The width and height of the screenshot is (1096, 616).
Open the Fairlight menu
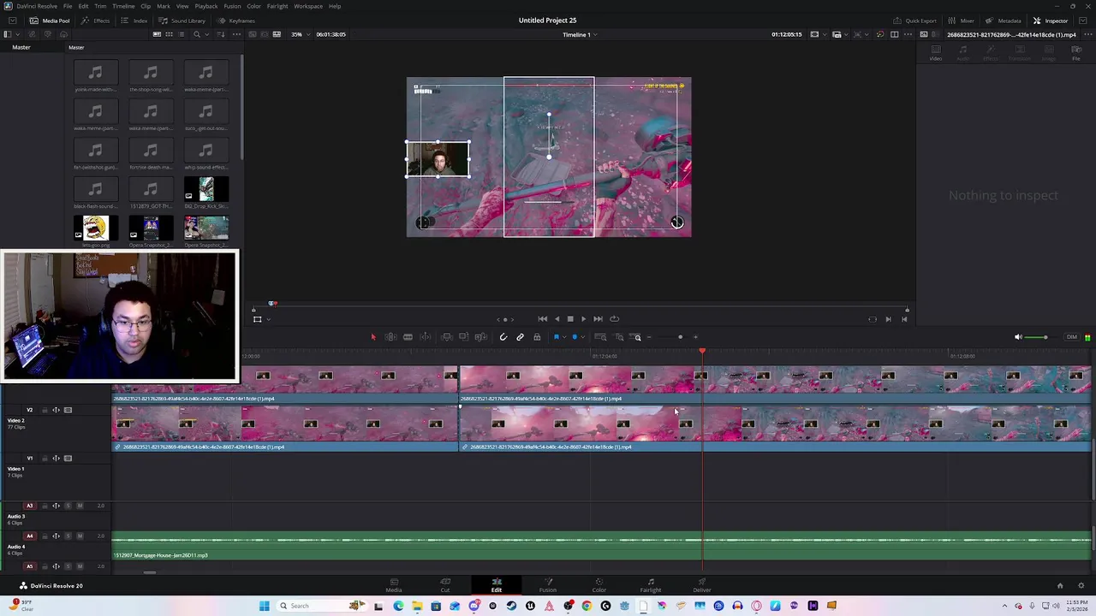coord(277,6)
